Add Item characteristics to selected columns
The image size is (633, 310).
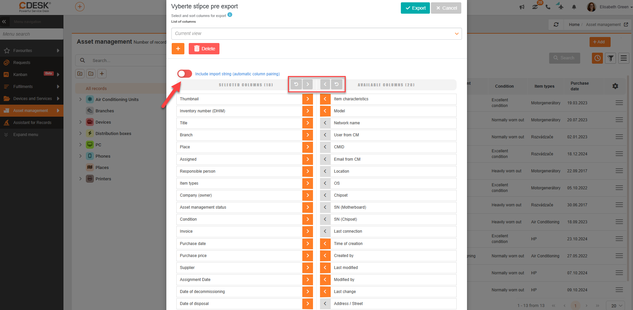325,99
